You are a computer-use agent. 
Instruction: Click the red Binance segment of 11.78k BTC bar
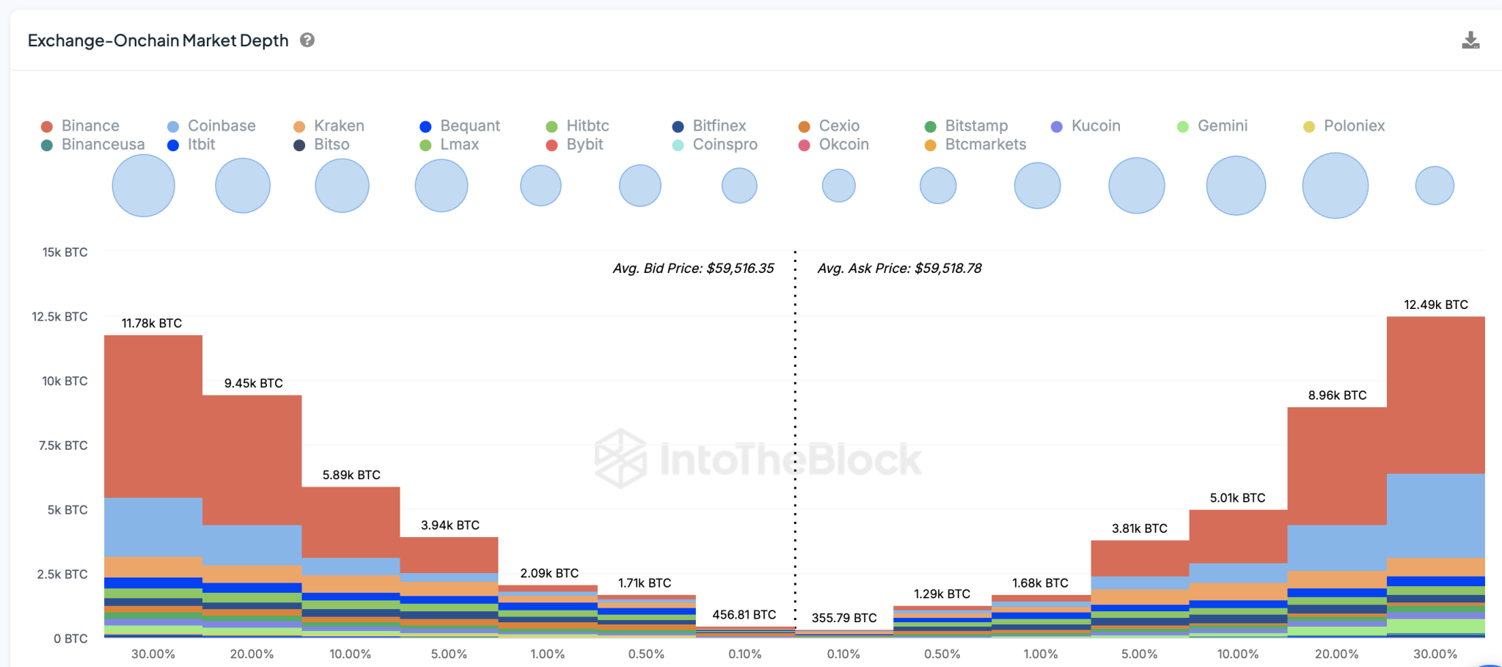coord(153,416)
